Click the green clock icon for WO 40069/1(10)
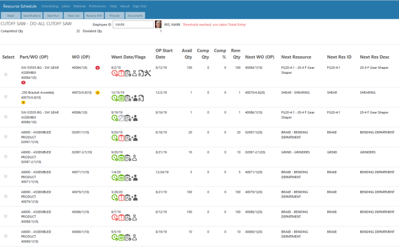 click(x=115, y=237)
